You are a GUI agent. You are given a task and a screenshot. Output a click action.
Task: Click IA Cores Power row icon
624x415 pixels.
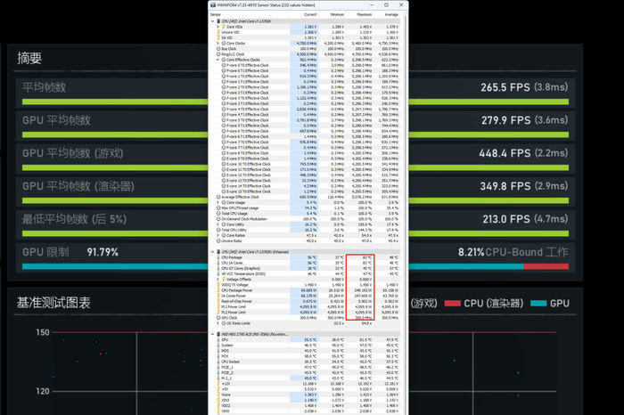218,296
